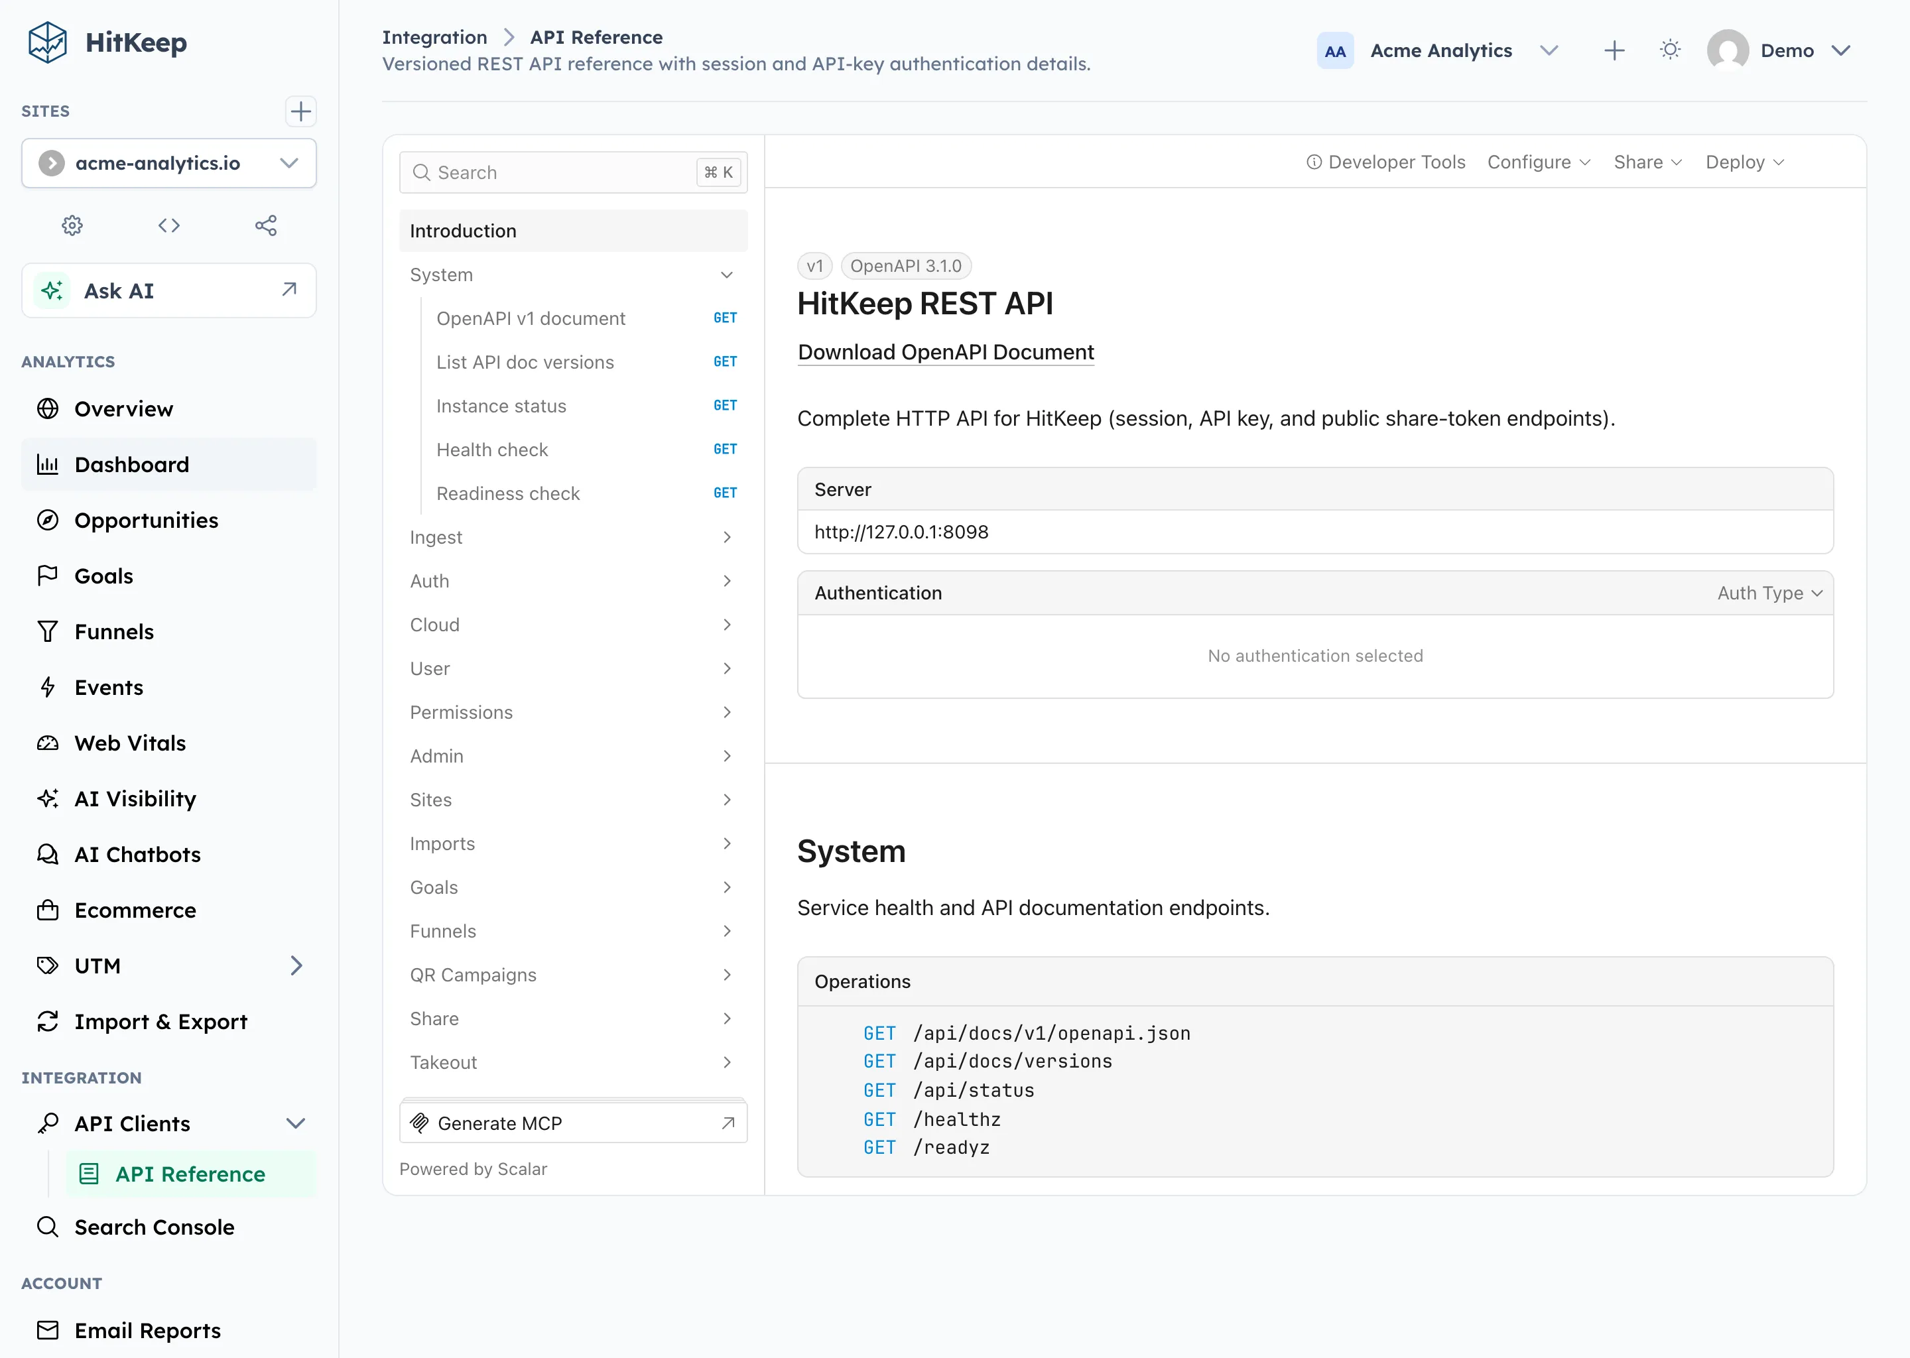Expand the Auth section
This screenshot has height=1358, width=1910.
[574, 581]
